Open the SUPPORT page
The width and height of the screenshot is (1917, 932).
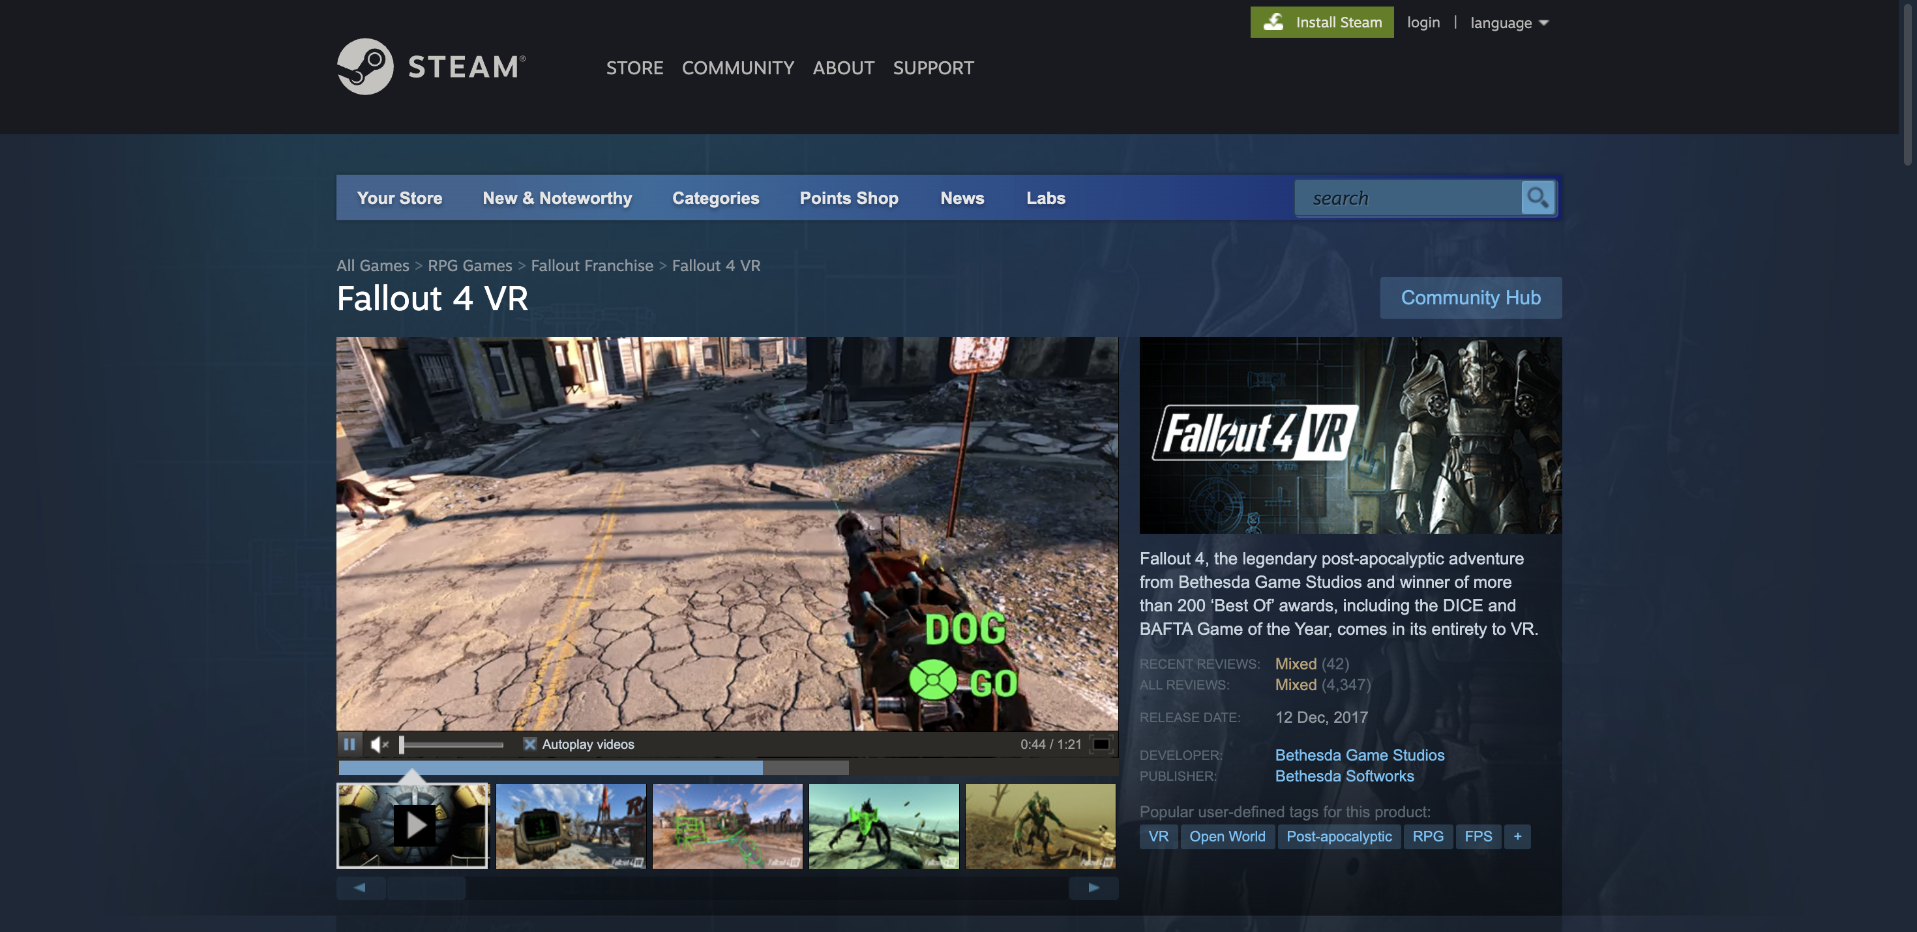(933, 68)
